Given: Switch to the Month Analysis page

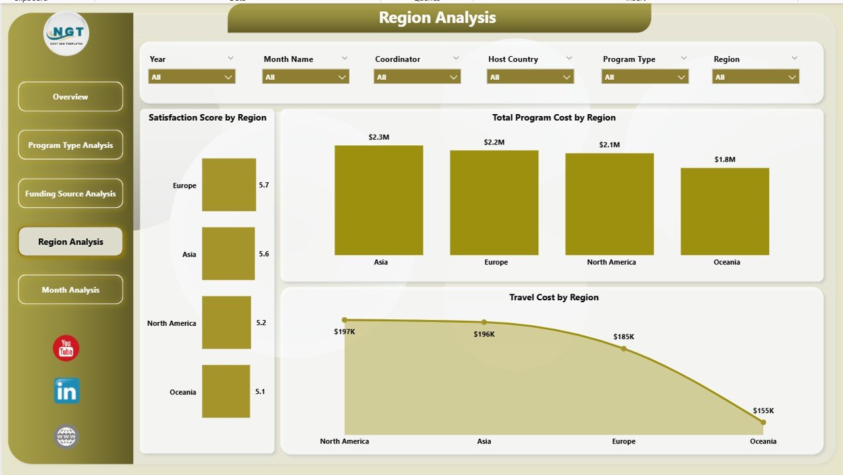Looking at the screenshot, I should (x=70, y=289).
